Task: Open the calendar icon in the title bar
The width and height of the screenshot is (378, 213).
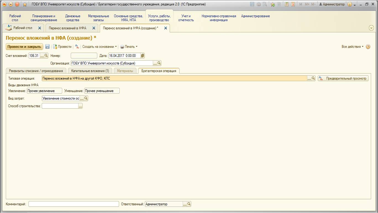Action: (293, 4)
